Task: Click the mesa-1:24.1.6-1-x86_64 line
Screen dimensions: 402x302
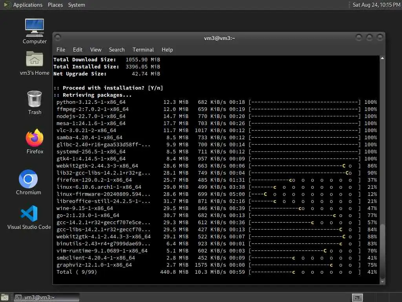Action: [217, 123]
